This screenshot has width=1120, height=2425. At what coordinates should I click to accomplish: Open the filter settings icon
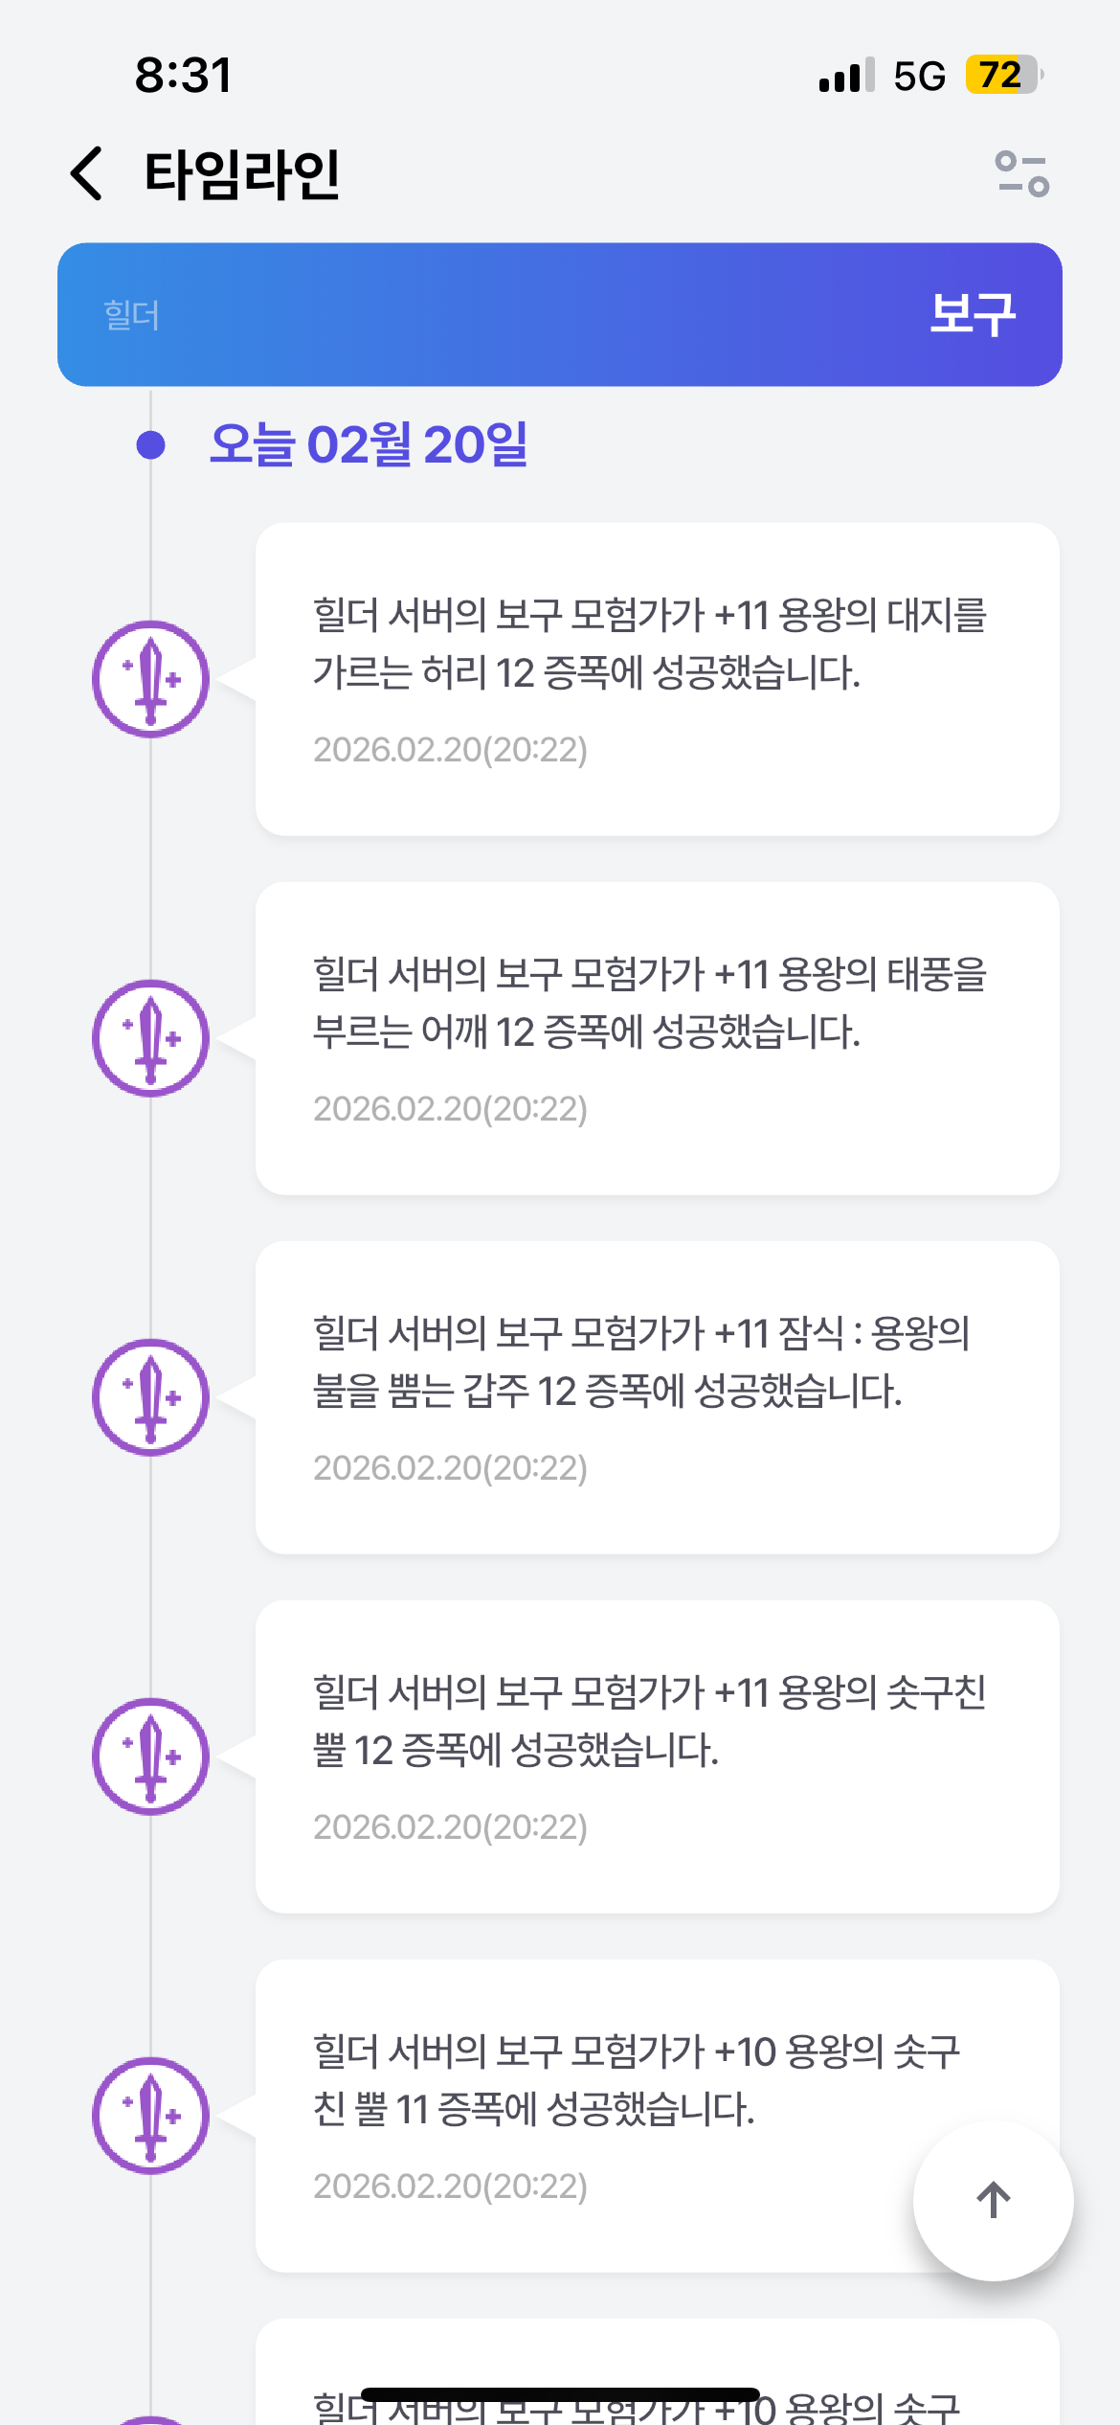pyautogui.click(x=1021, y=174)
